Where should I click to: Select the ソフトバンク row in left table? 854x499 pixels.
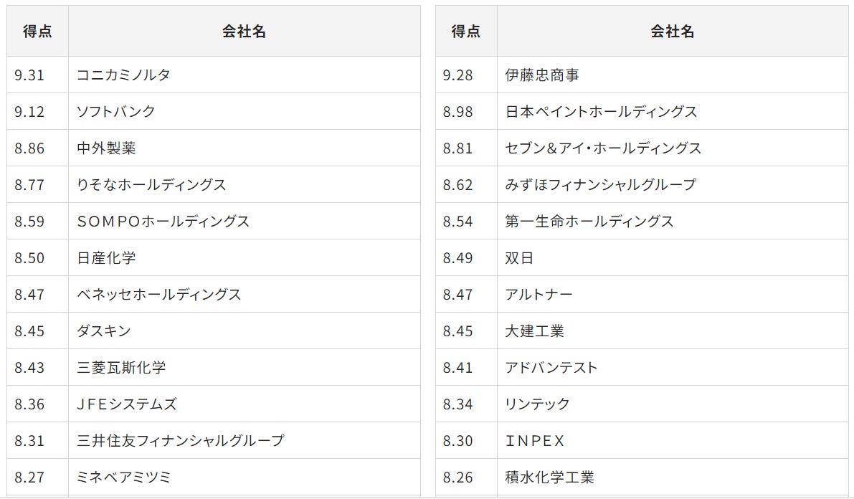click(115, 111)
